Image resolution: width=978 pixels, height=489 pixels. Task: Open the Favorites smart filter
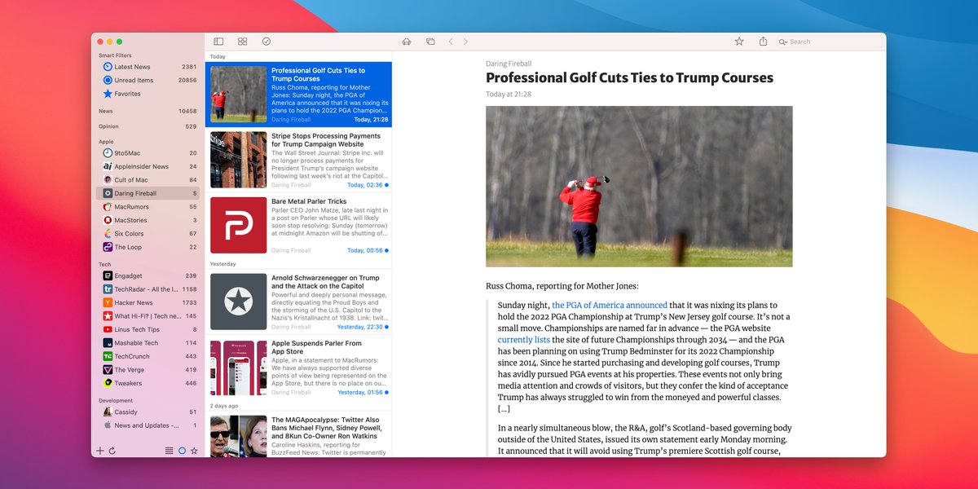149,94
